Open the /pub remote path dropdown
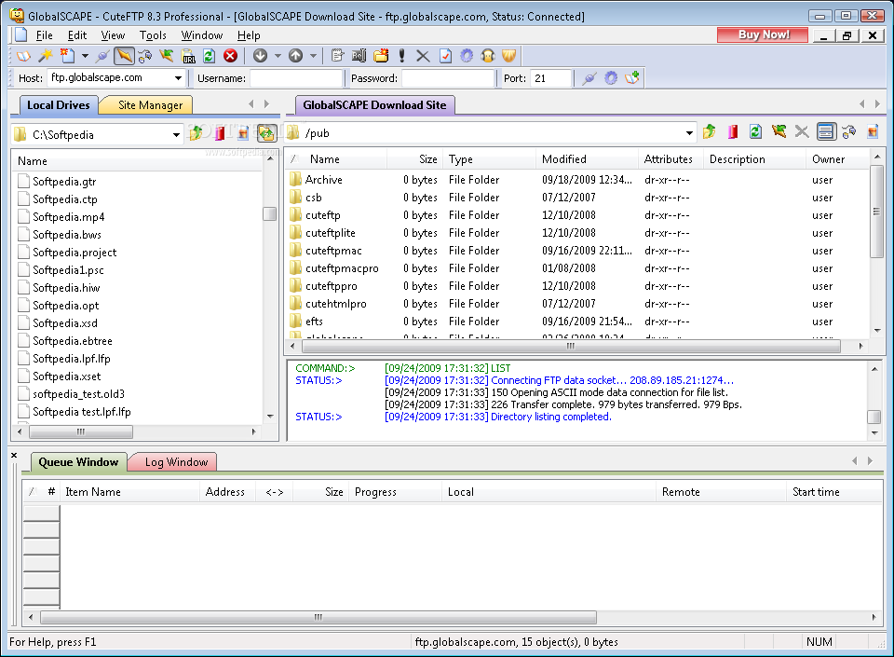The width and height of the screenshot is (894, 657). click(x=690, y=133)
